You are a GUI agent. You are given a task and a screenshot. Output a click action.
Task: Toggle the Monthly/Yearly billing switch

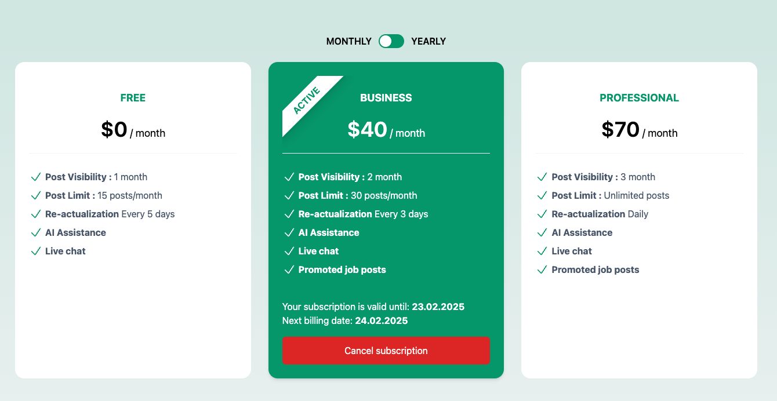(391, 41)
